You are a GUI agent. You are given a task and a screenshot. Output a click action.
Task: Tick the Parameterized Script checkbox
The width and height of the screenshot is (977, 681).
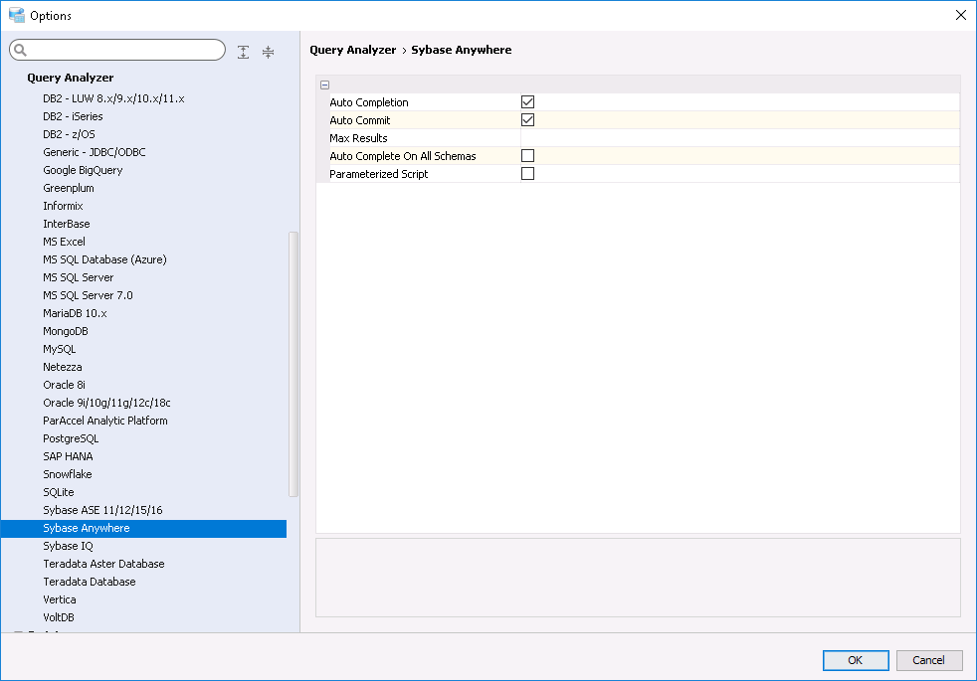coord(528,173)
